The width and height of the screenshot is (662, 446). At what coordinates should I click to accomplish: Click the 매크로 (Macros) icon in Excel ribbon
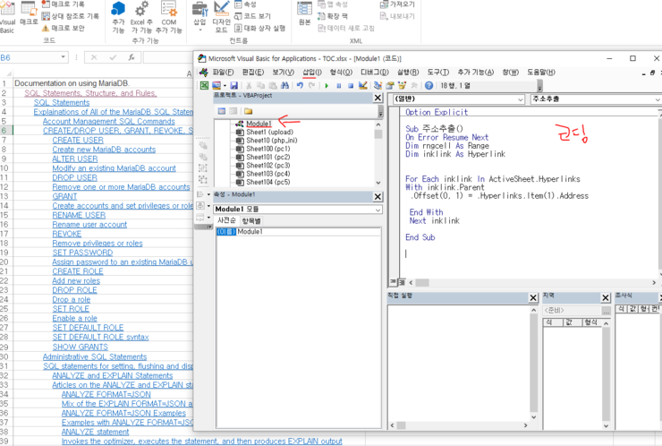29,14
